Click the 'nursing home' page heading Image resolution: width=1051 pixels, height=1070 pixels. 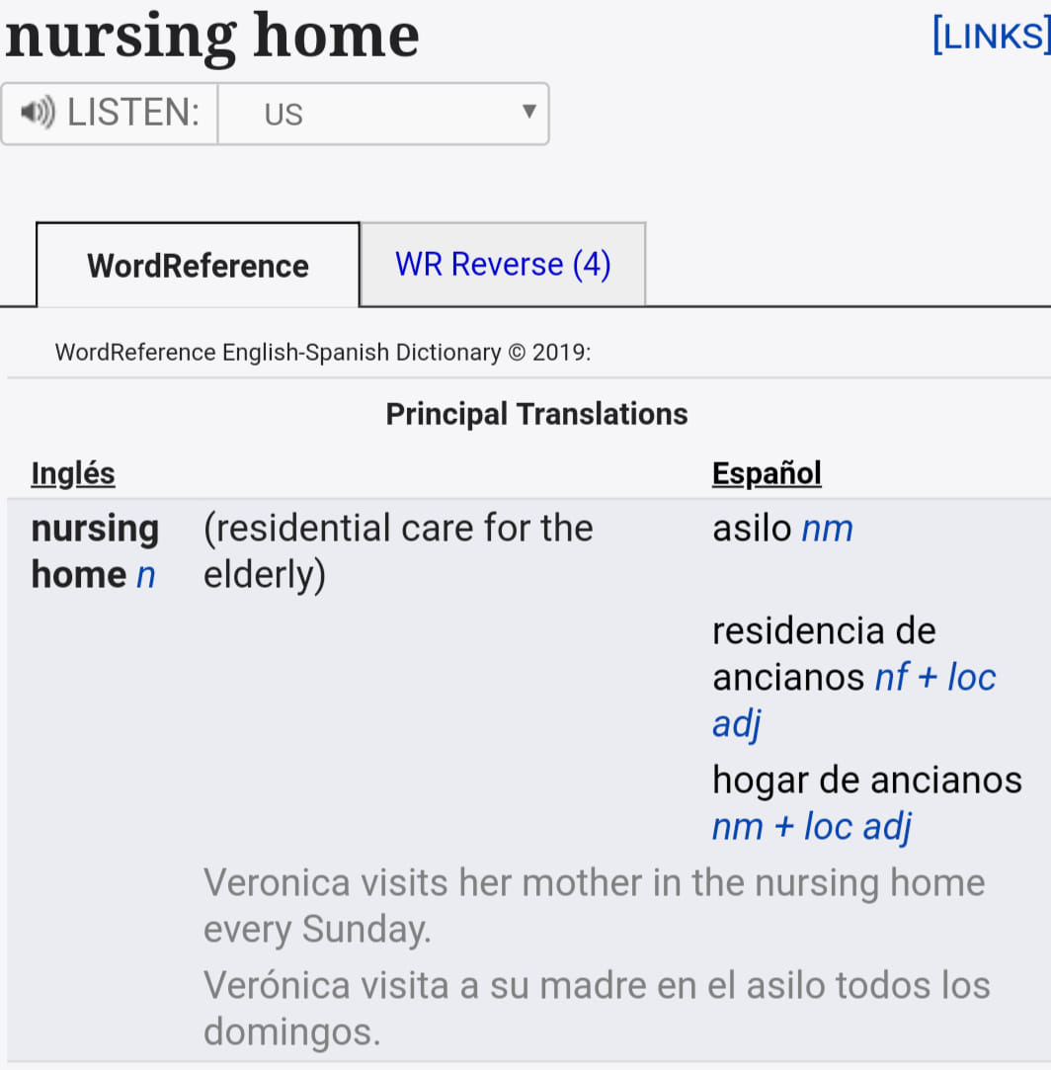click(x=212, y=38)
